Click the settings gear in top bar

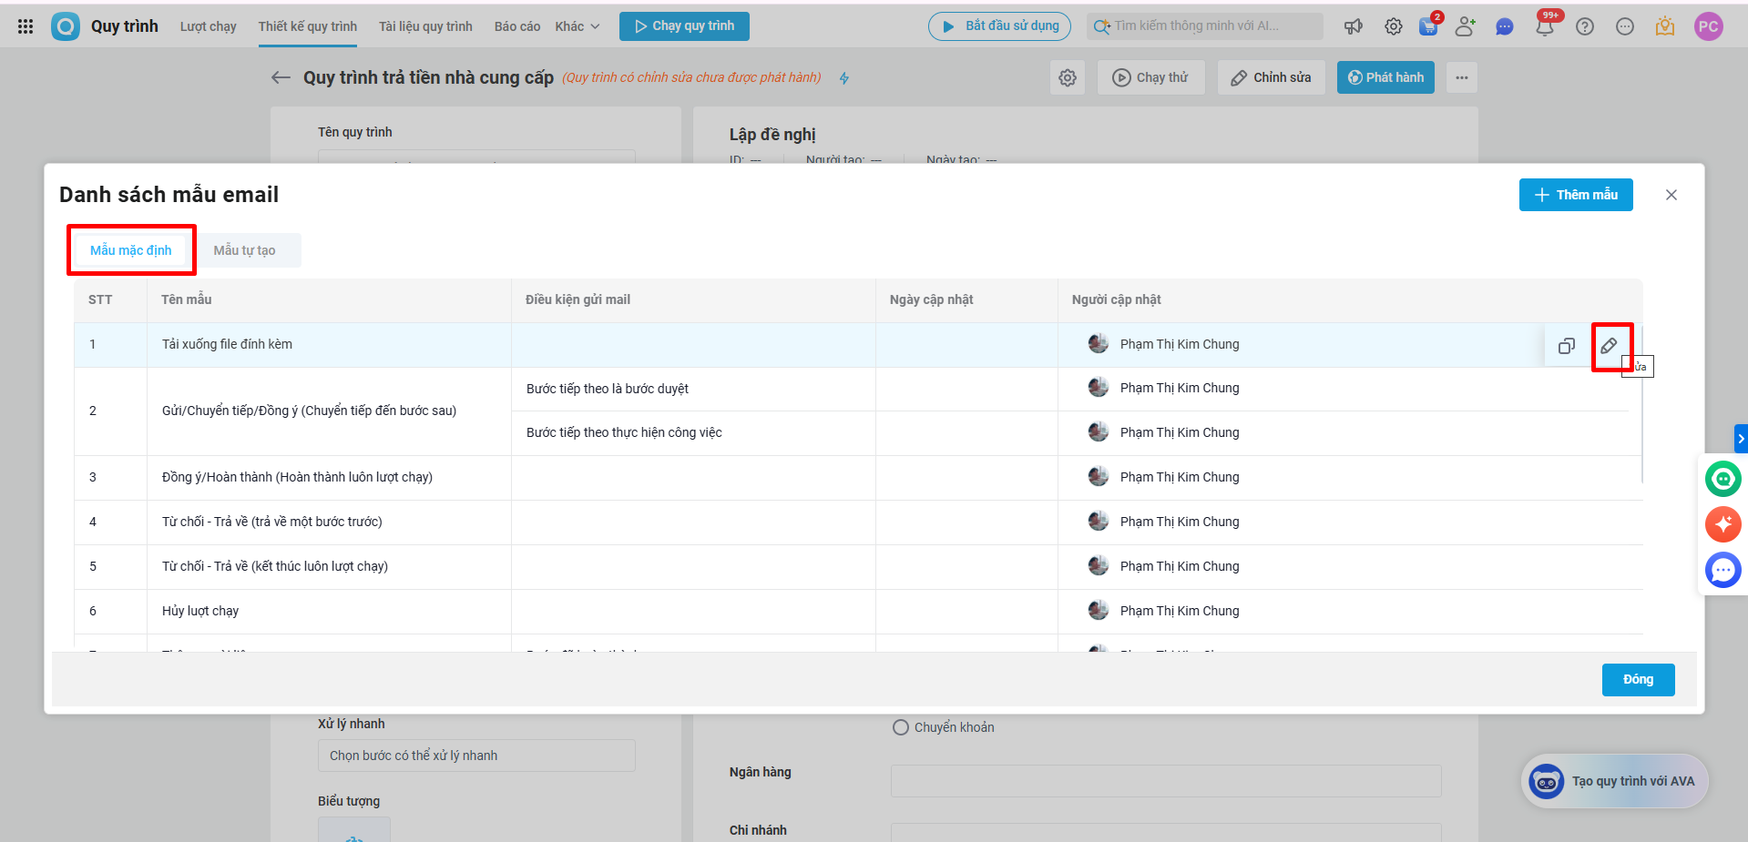(x=1394, y=27)
